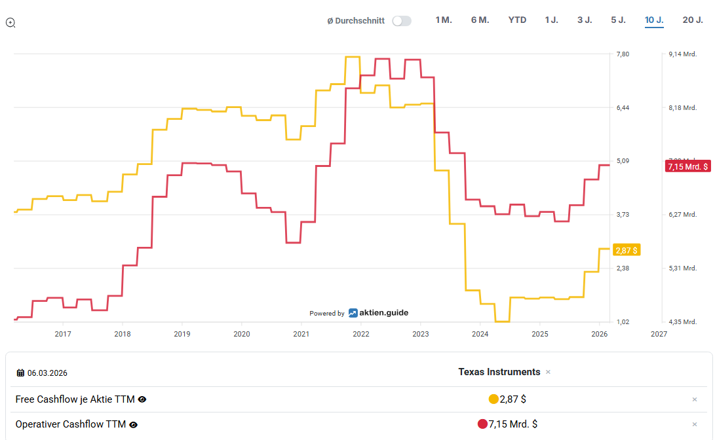Screen dimensions: 715x440
Task: Click the calendar icon beside 06.03.2026
Action: point(20,373)
